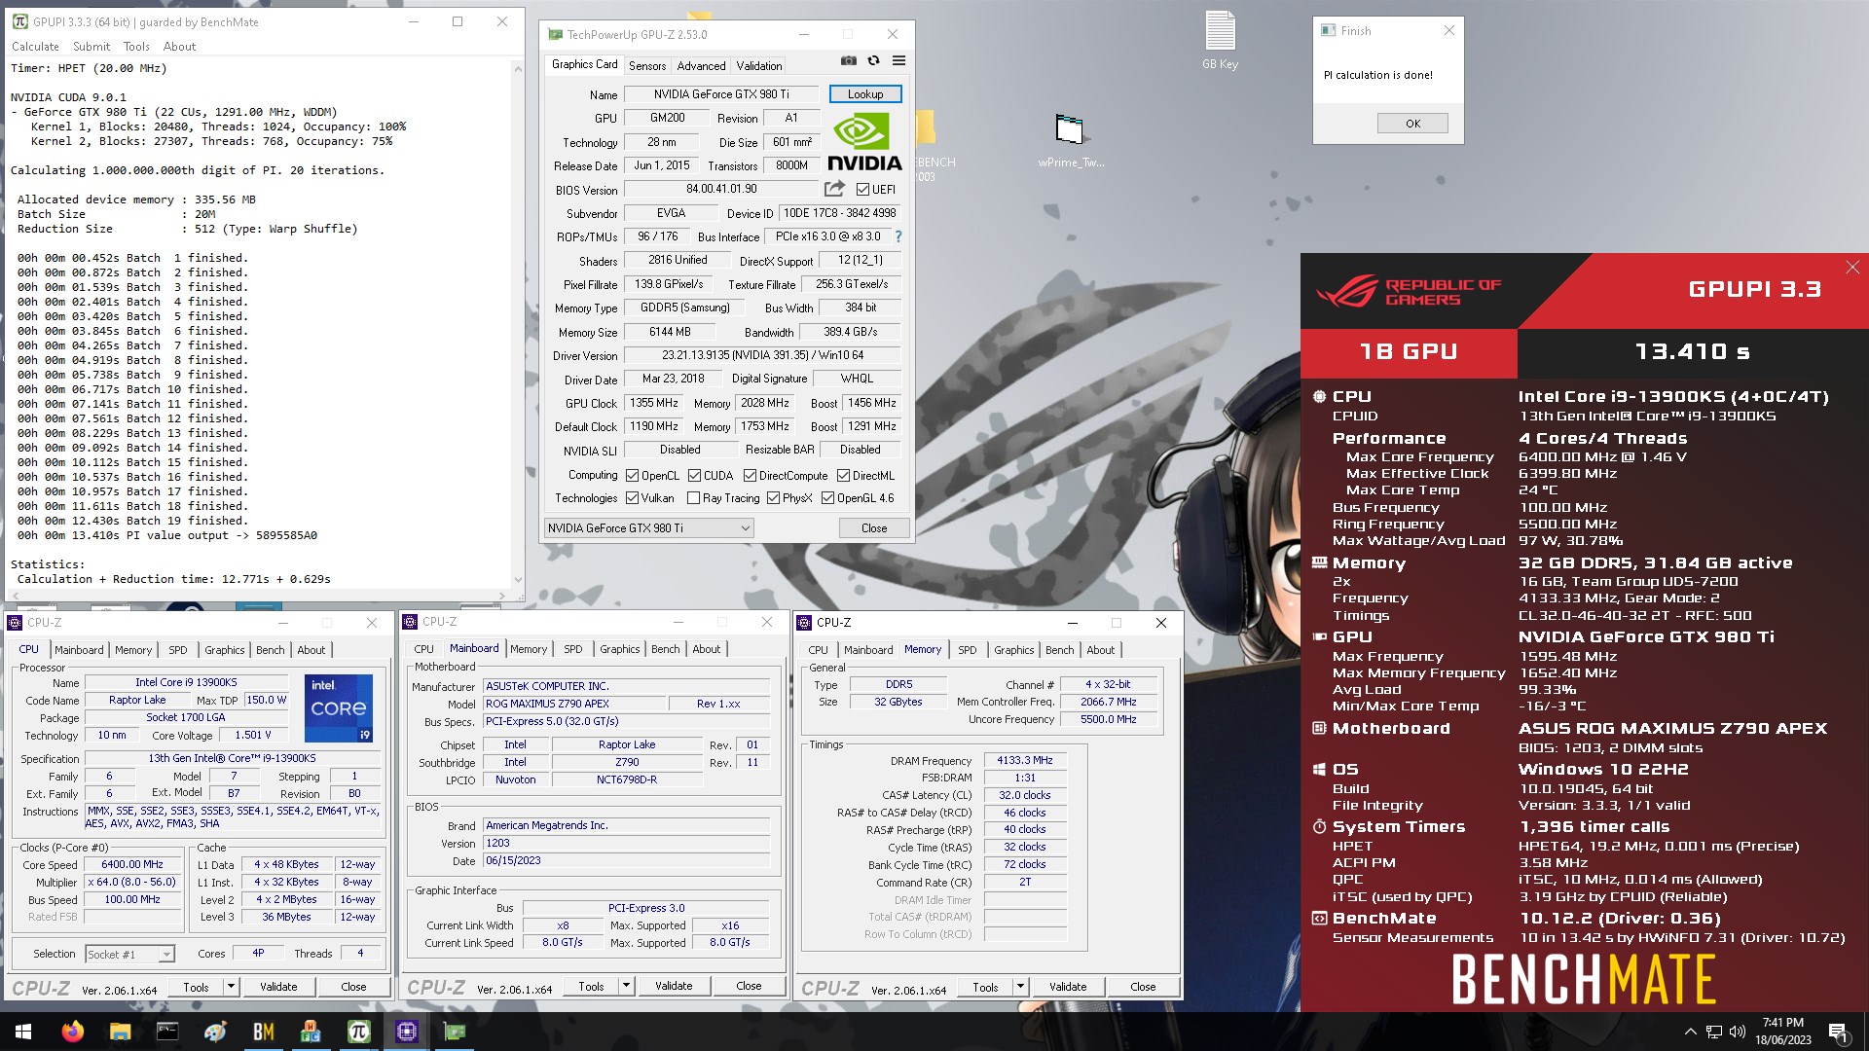Toggle the OpenCL checkbox

coord(632,476)
